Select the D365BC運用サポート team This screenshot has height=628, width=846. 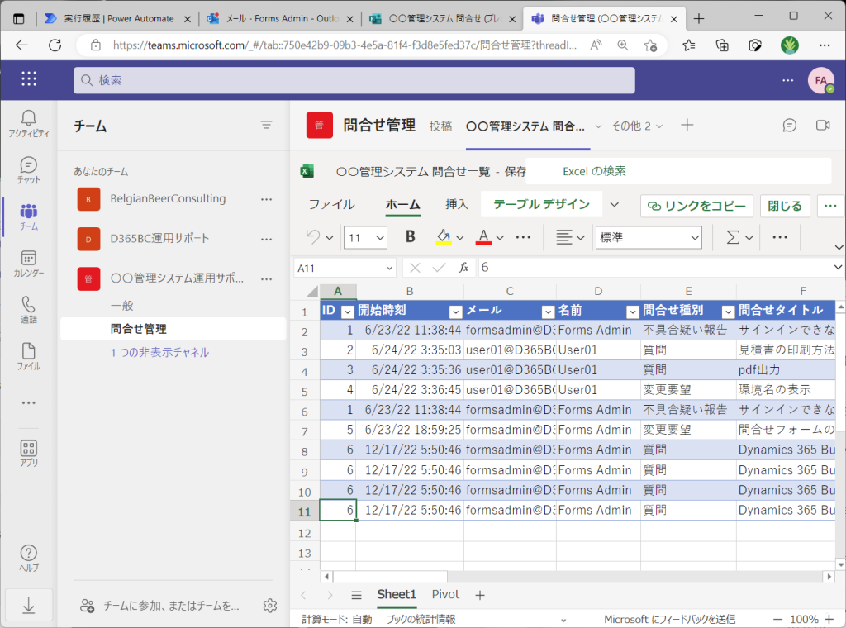tap(159, 239)
